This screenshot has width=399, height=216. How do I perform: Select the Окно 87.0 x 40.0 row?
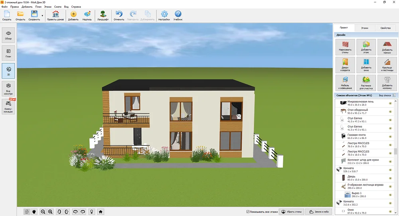[x=364, y=211]
